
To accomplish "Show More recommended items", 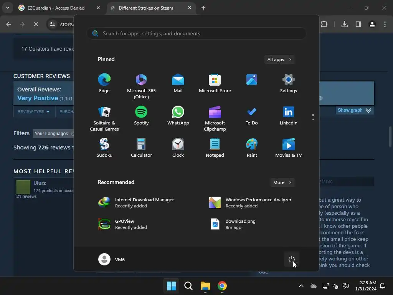I will [282, 182].
